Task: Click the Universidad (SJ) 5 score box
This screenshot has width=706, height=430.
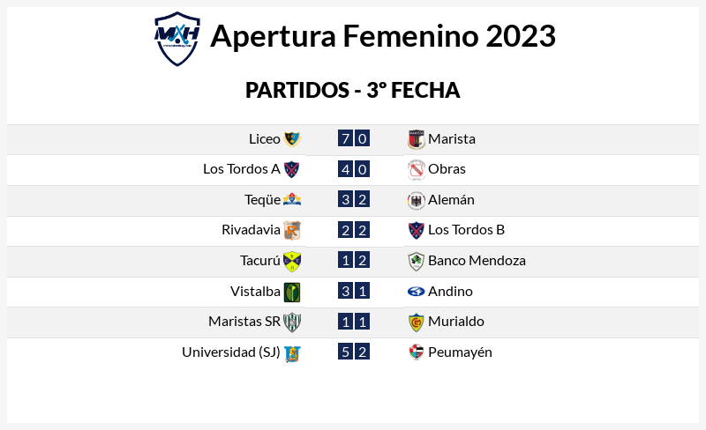Action: click(345, 352)
